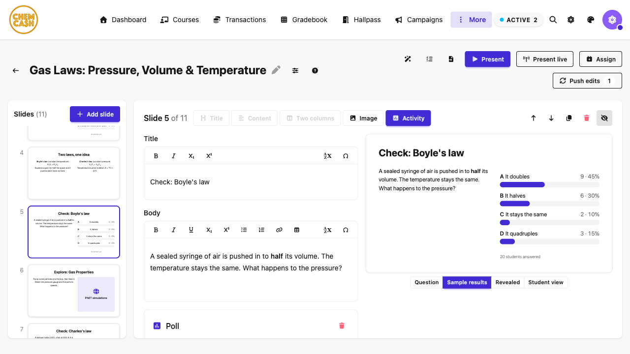Duplicate the current slide
This screenshot has width=630, height=354.
pyautogui.click(x=569, y=118)
